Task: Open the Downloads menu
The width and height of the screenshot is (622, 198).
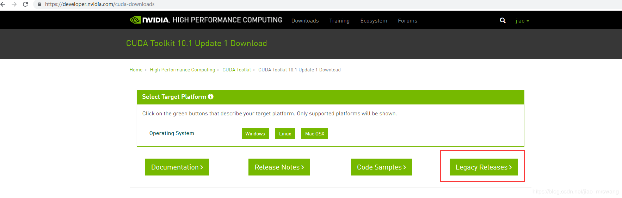Action: pos(305,21)
